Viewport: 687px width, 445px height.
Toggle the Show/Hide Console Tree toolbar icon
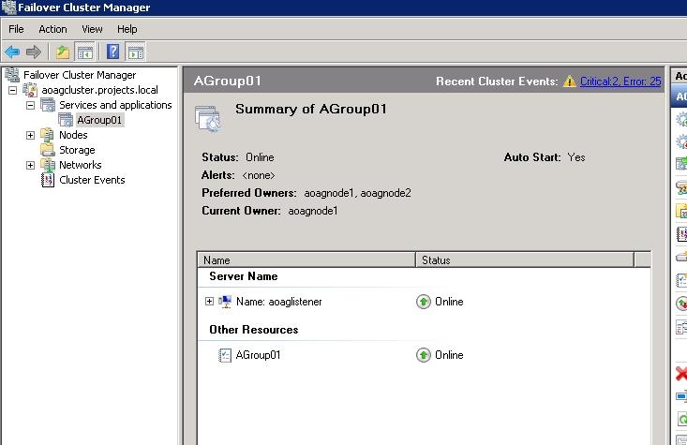[85, 52]
